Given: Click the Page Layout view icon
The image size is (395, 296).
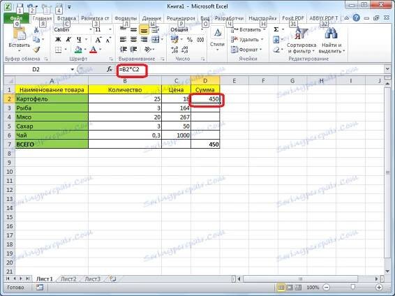Looking at the screenshot, I should coord(290,287).
